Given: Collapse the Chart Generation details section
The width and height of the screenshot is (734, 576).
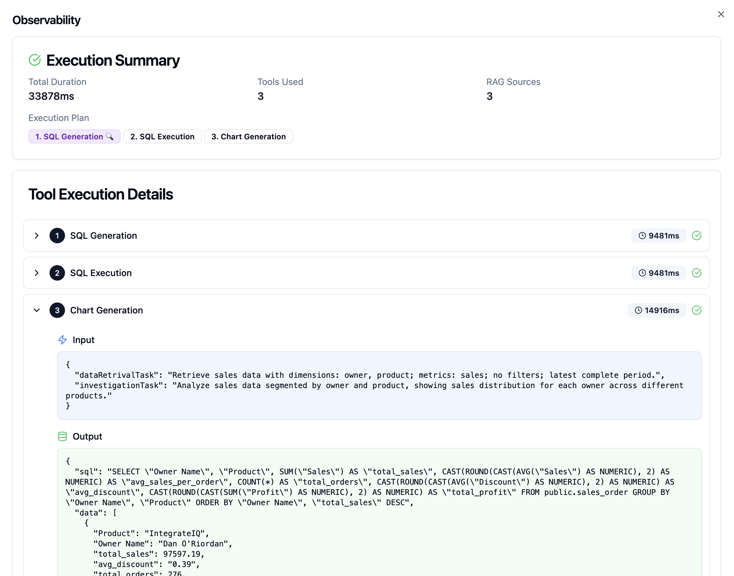Looking at the screenshot, I should click(37, 310).
